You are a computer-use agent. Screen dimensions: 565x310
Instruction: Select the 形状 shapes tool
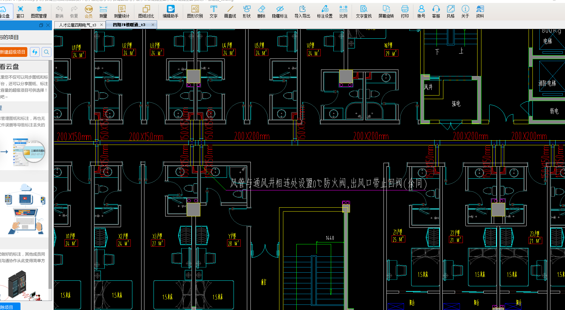pos(247,11)
